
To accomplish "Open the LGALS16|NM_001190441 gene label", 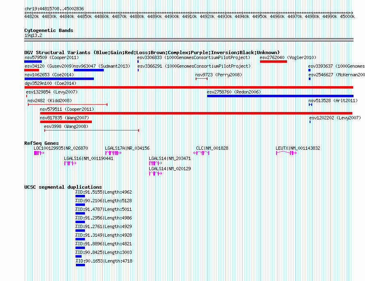I will [89, 158].
